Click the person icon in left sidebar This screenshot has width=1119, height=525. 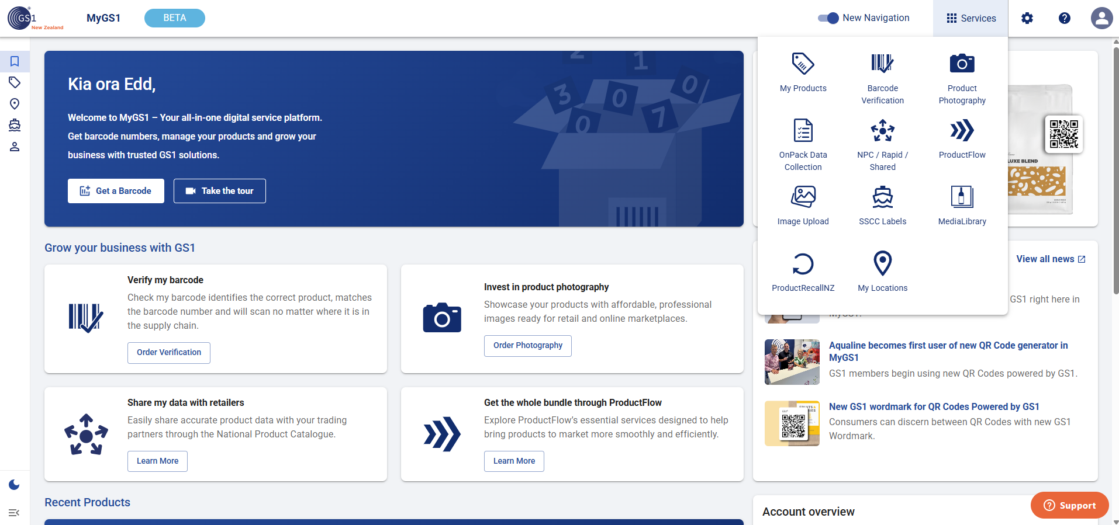[x=15, y=147]
